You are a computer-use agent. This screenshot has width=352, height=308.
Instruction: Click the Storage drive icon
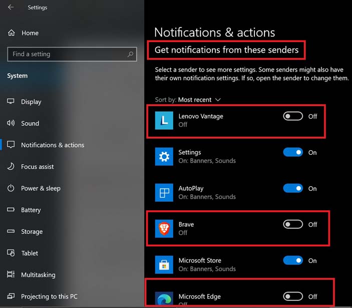pos(11,231)
